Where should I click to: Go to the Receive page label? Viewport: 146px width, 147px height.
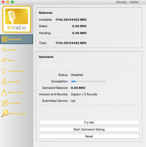coord(12,50)
